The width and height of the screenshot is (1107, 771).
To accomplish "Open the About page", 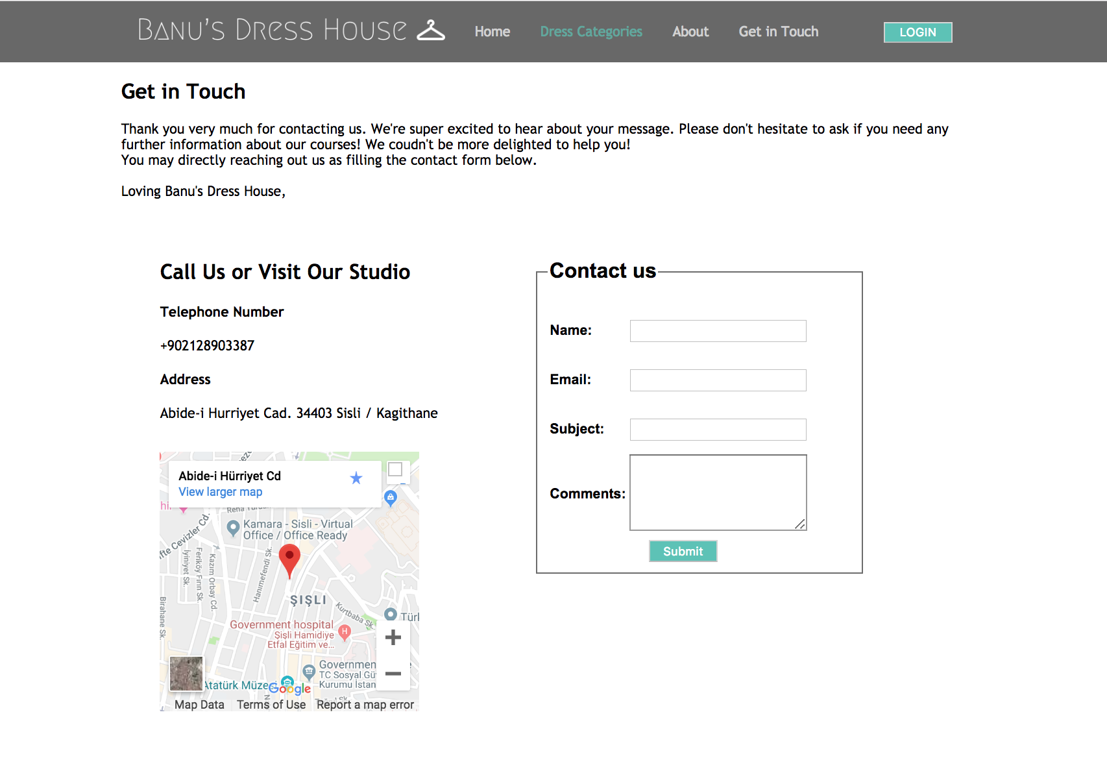I will coord(690,31).
